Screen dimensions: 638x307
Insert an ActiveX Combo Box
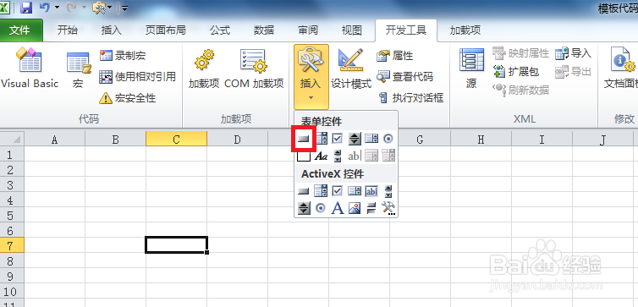321,190
